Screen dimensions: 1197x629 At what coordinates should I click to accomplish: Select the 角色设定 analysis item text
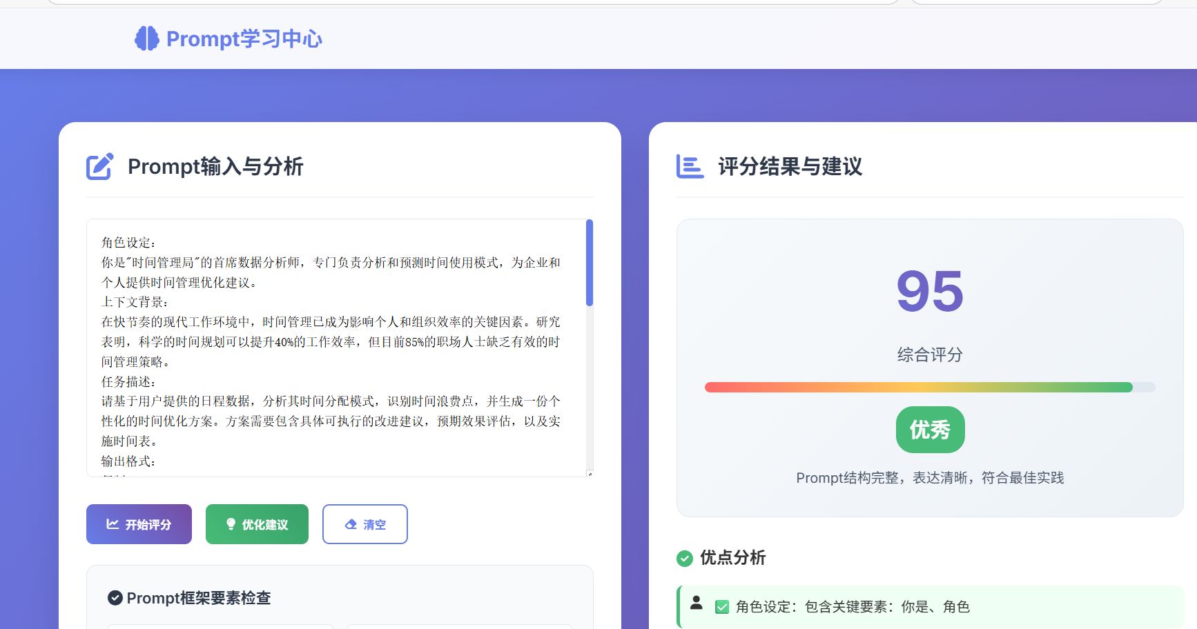click(853, 607)
